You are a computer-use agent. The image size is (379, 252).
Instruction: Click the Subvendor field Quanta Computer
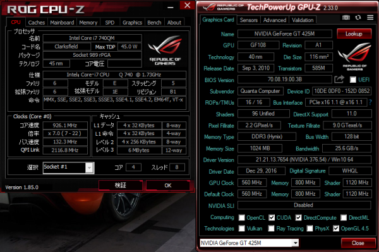click(260, 91)
